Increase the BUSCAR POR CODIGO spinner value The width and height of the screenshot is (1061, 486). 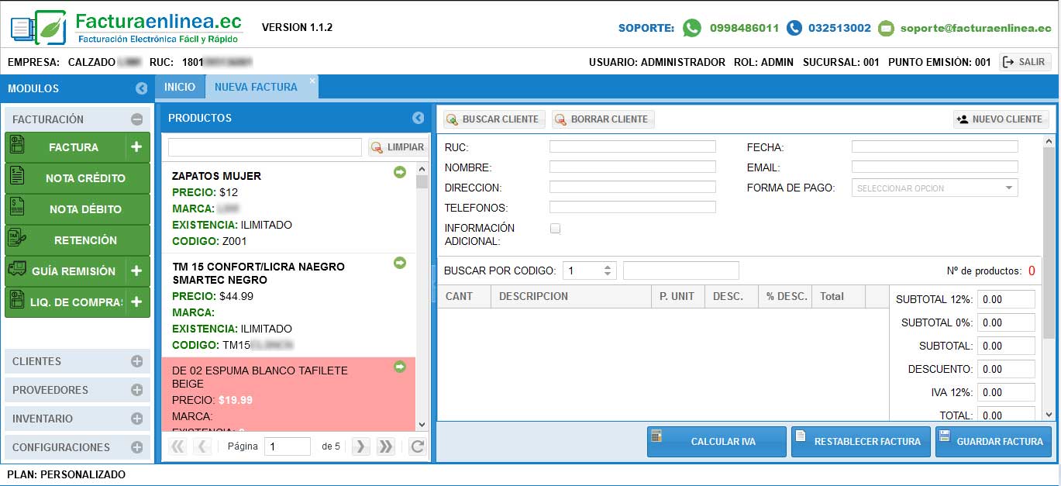[608, 267]
